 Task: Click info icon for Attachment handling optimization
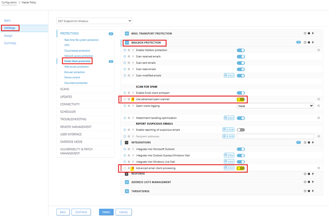319,118
